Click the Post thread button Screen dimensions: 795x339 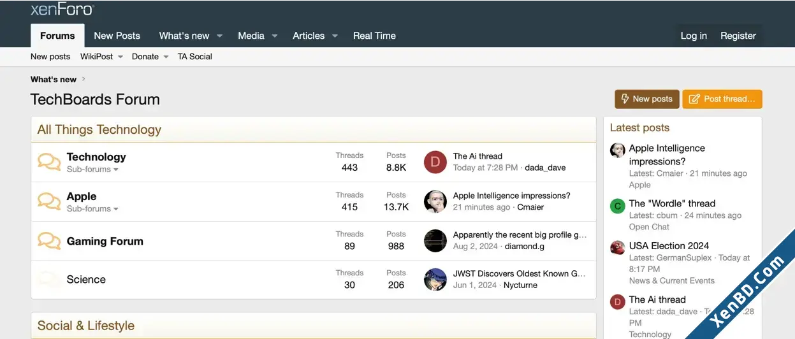tap(722, 99)
